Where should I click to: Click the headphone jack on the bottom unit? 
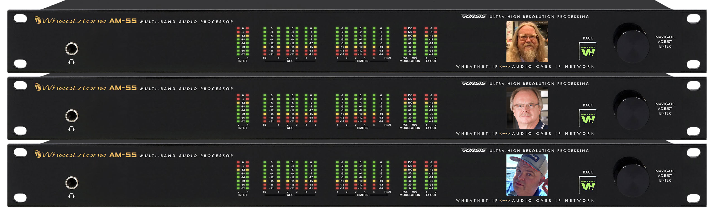(x=72, y=183)
